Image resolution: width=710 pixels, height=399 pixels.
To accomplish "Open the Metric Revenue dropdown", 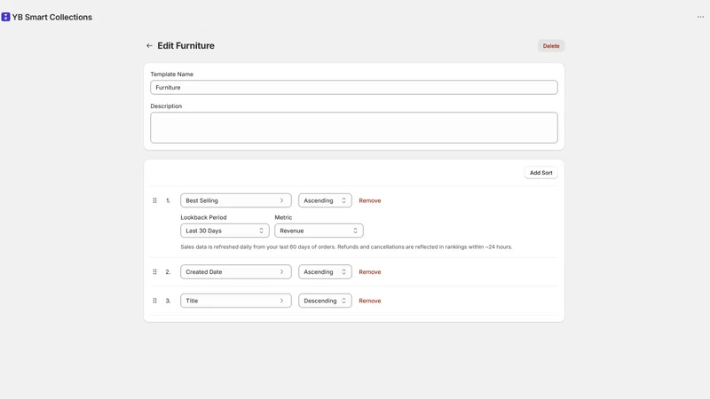I will pos(319,231).
